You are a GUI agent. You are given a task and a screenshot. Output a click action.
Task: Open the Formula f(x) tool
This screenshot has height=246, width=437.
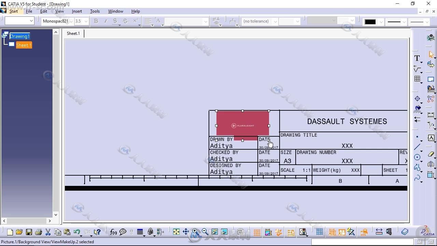pos(113,232)
